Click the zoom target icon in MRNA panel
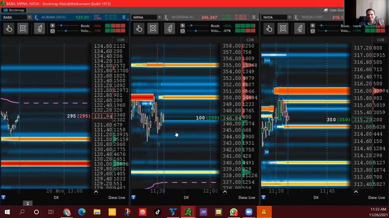This screenshot has height=218, width=389. click(x=153, y=28)
